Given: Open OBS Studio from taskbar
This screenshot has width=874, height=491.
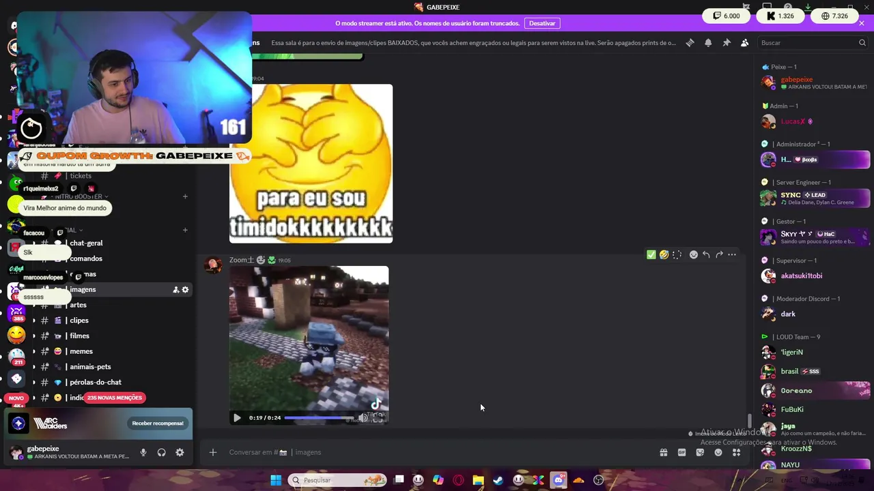Looking at the screenshot, I should pyautogui.click(x=599, y=480).
